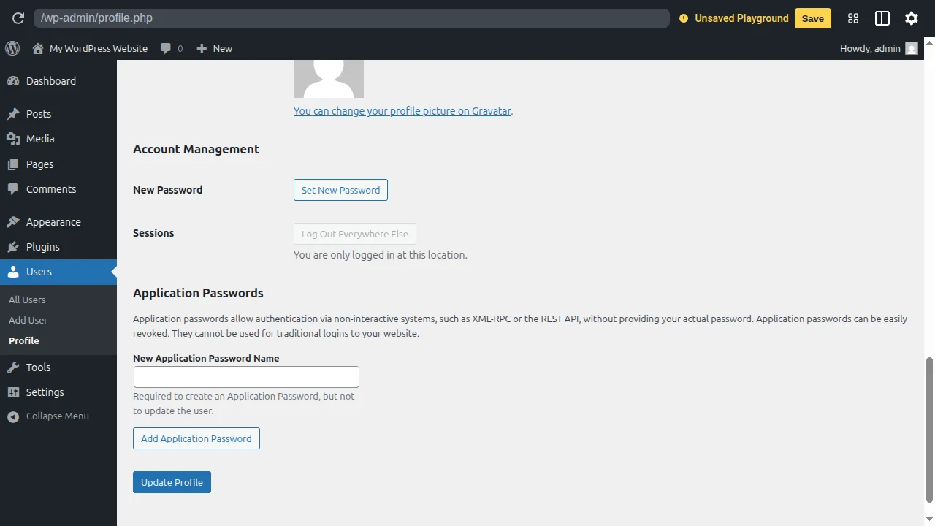Click the Users icon in the sidebar
This screenshot has width=935, height=526.
[13, 272]
